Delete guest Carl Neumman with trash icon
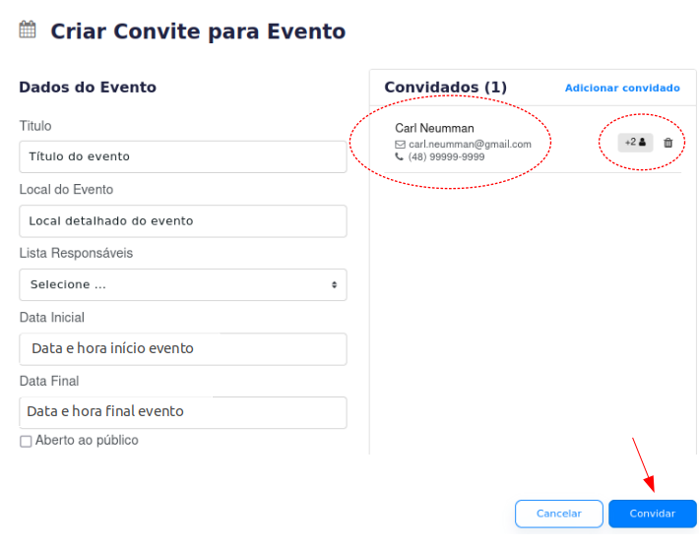 [668, 143]
